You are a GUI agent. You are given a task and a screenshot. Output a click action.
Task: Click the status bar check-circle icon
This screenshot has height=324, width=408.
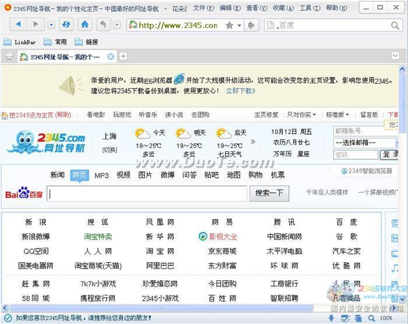tap(8, 318)
